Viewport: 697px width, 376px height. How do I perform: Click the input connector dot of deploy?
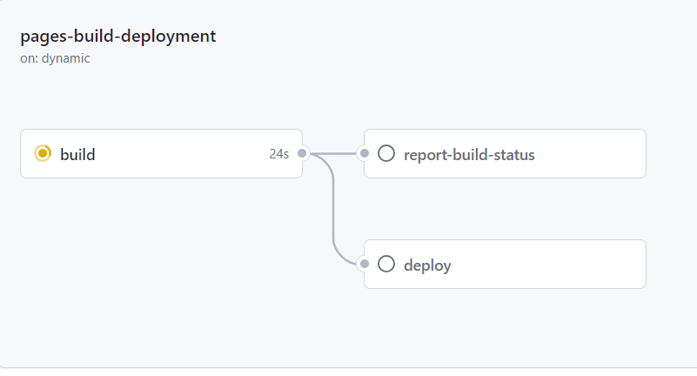click(x=365, y=265)
